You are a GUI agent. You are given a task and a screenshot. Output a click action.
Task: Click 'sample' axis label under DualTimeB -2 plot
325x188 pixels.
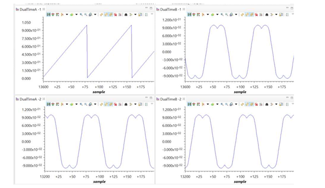coord(240,181)
